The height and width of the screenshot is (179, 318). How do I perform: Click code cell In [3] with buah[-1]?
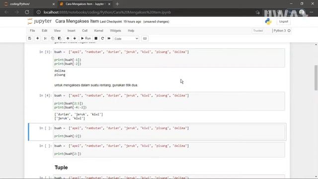coord(169,58)
